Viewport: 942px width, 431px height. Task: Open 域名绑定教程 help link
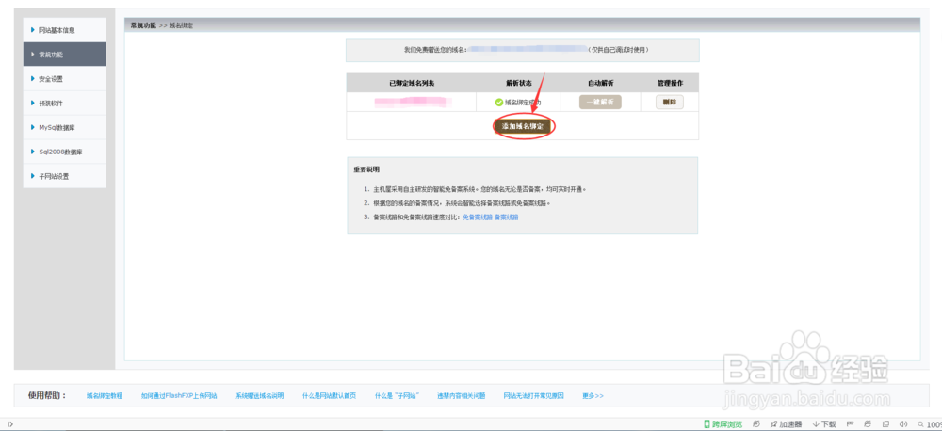coord(104,396)
